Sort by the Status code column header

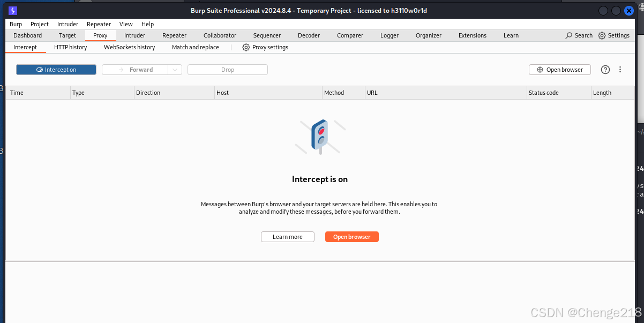pyautogui.click(x=559, y=93)
